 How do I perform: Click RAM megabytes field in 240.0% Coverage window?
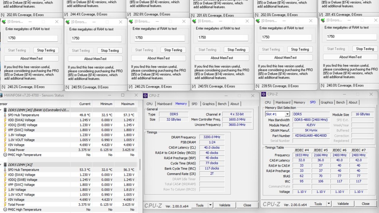[x=351, y=37]
